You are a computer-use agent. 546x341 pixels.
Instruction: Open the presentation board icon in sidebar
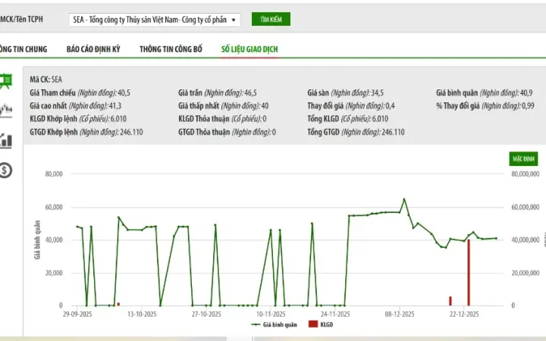pyautogui.click(x=6, y=81)
